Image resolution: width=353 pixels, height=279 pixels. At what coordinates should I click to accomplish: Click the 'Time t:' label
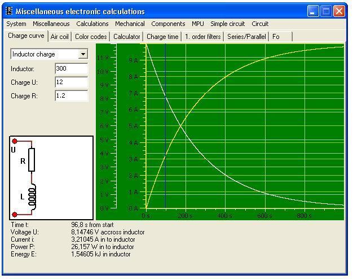[20, 225]
